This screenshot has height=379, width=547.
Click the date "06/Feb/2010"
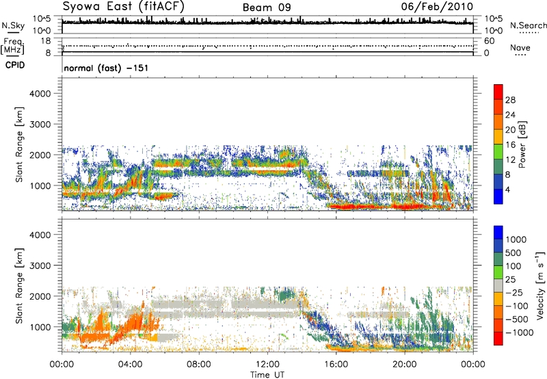pos(437,7)
